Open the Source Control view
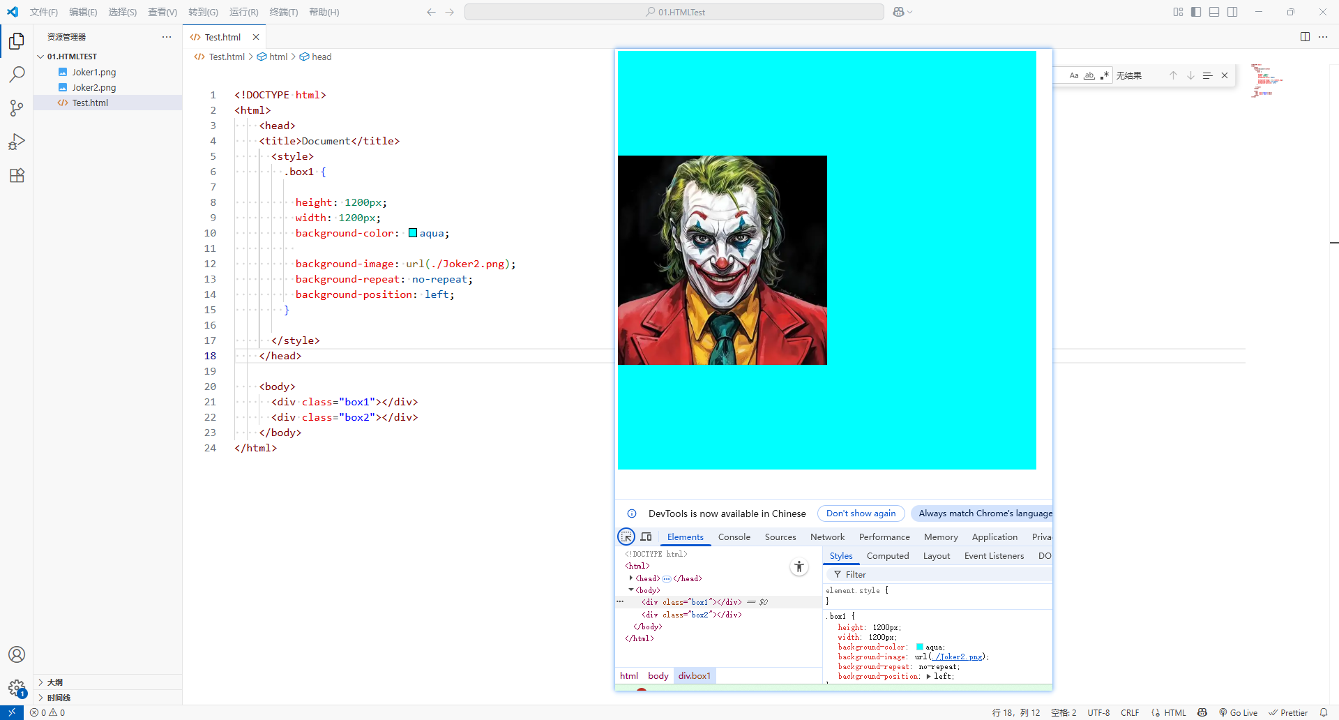This screenshot has width=1339, height=720. click(x=17, y=108)
